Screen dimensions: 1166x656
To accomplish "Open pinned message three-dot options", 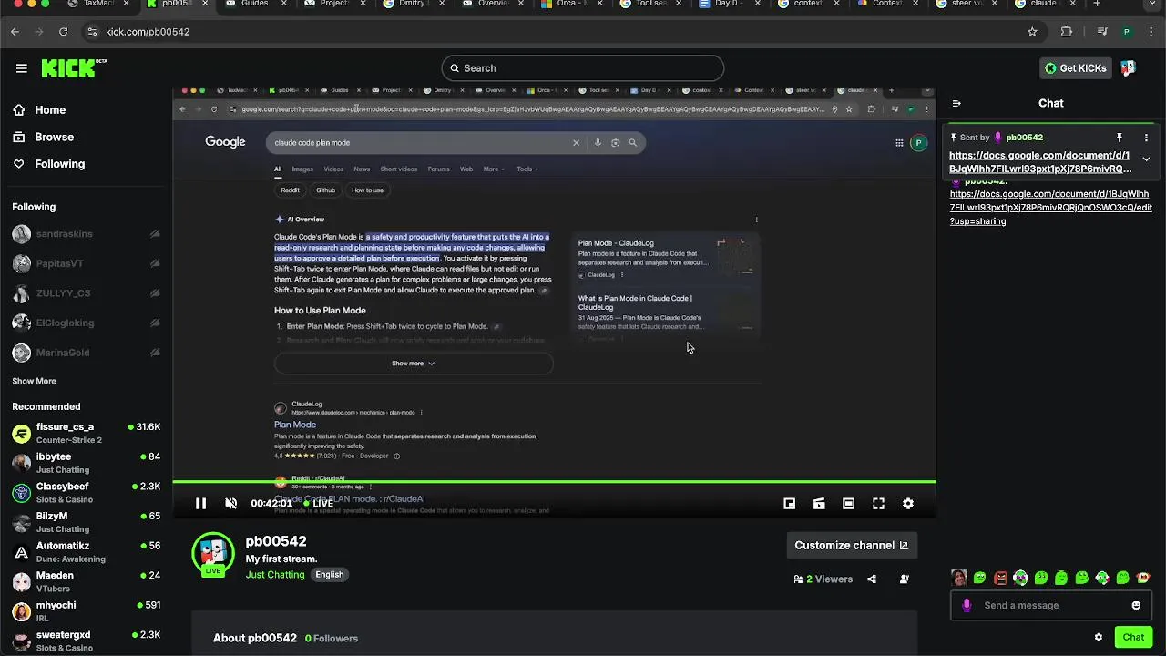I will click(x=1146, y=138).
